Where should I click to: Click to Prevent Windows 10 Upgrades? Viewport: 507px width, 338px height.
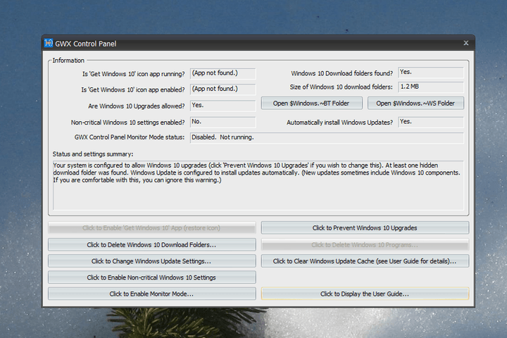pyautogui.click(x=365, y=227)
